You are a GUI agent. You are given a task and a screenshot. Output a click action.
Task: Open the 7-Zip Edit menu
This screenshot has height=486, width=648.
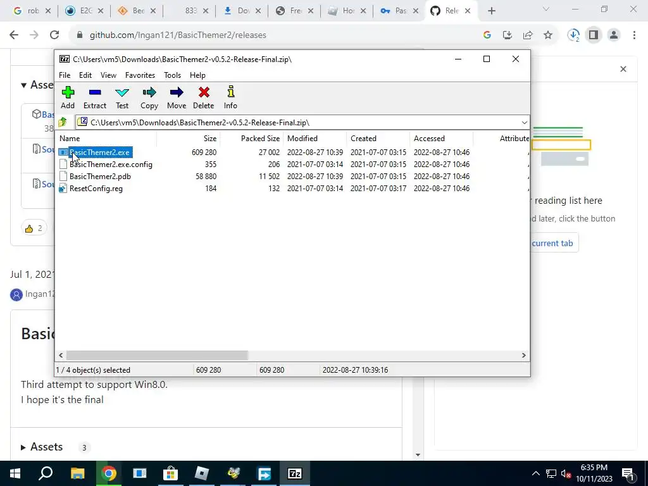(x=85, y=75)
